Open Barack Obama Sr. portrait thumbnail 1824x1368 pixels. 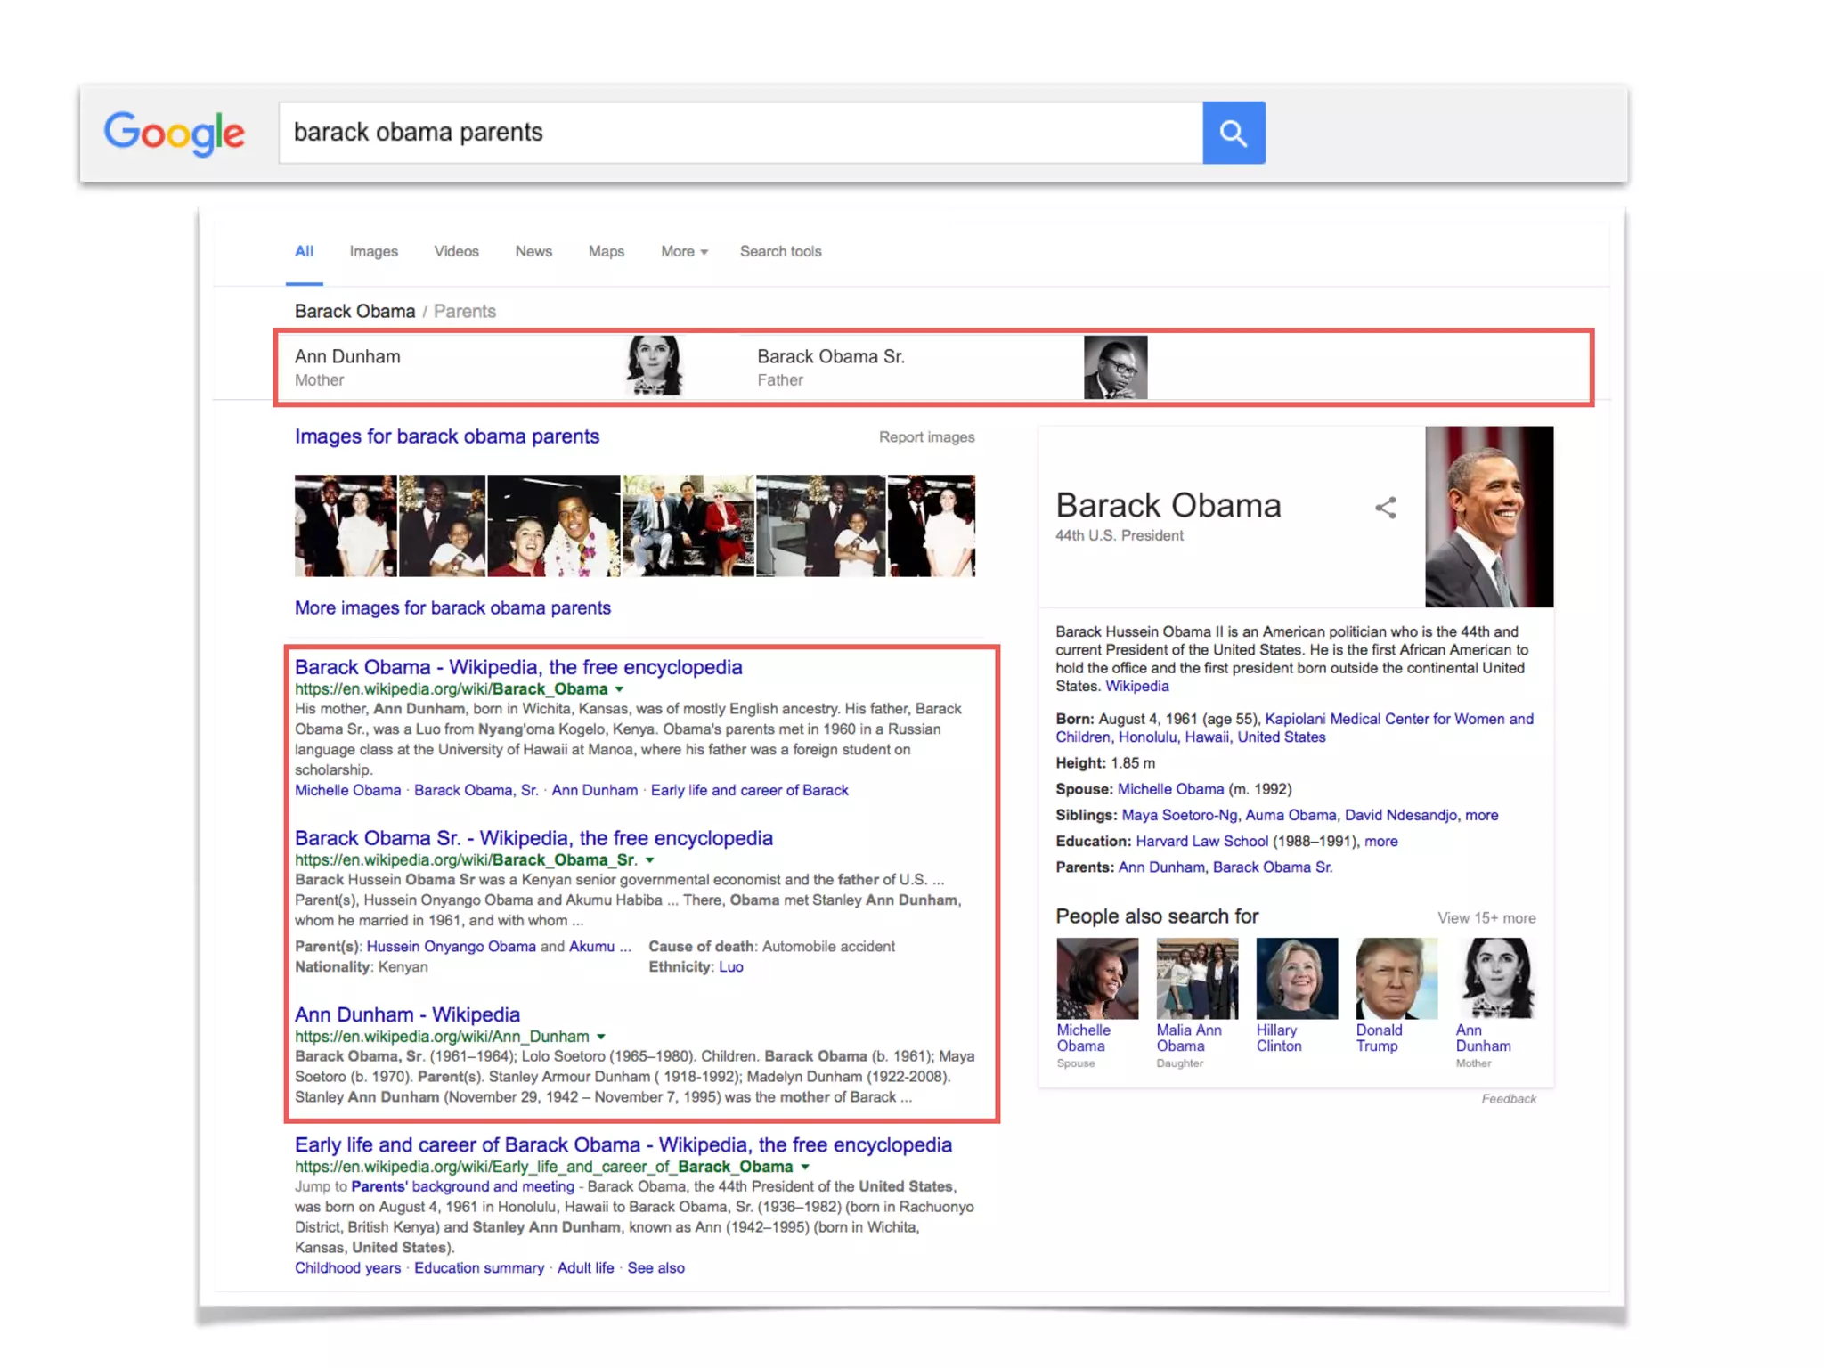pos(1114,367)
